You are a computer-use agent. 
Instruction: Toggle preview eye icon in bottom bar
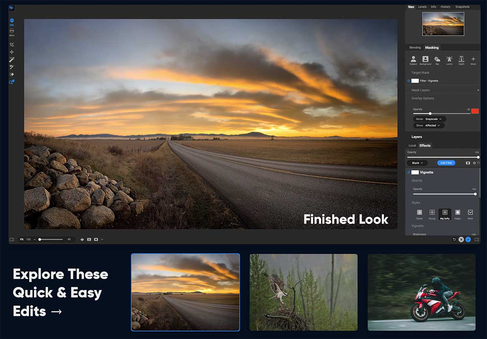82,240
